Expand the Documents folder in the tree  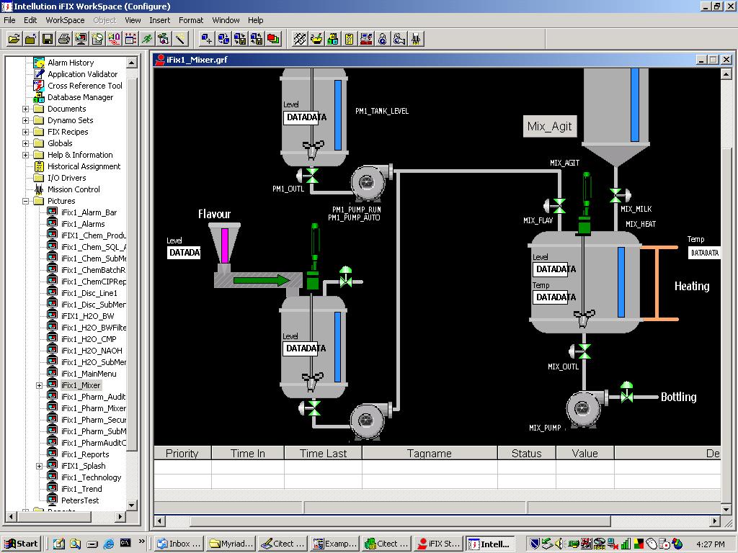(26, 109)
